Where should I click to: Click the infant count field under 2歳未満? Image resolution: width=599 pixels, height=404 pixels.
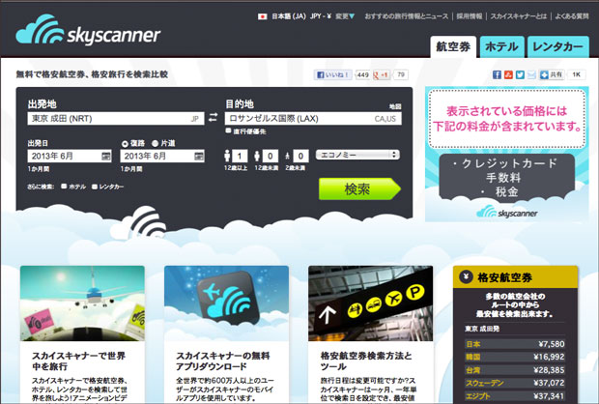click(300, 156)
